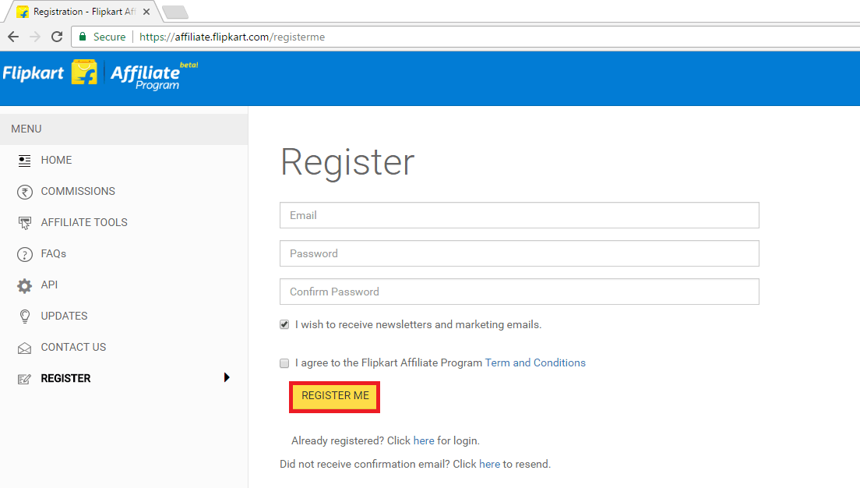The width and height of the screenshot is (860, 488).
Task: Click the rupee COMMISSIONS icon
Action: tap(25, 192)
